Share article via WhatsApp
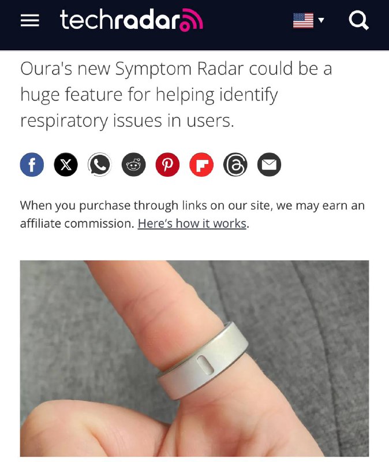This screenshot has width=389, height=462. (99, 165)
